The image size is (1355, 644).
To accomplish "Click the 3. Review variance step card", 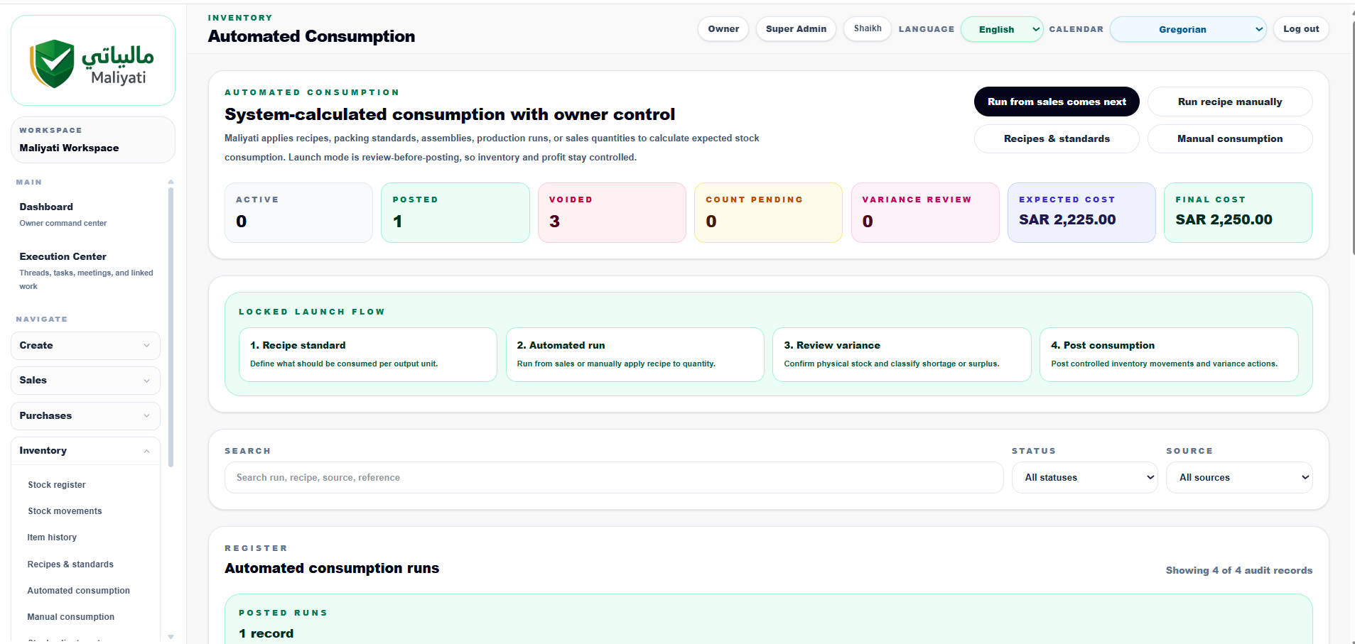I will click(902, 354).
